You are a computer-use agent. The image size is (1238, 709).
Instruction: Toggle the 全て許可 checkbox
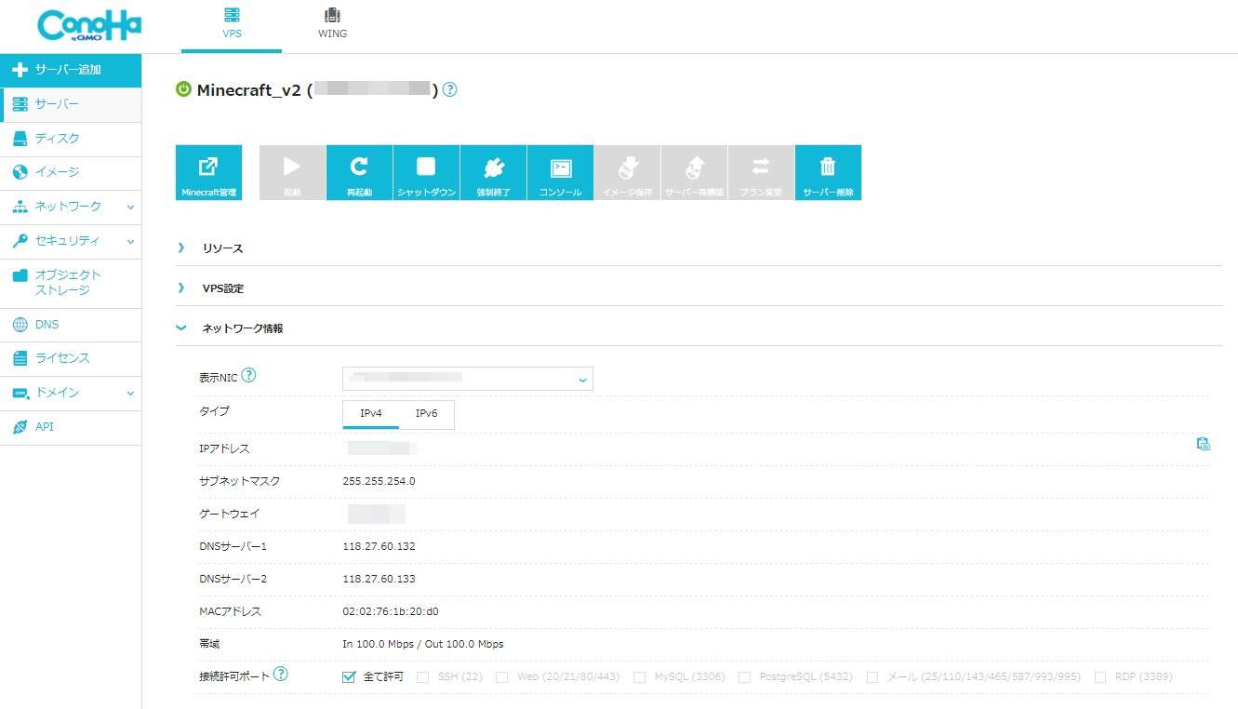coord(349,676)
